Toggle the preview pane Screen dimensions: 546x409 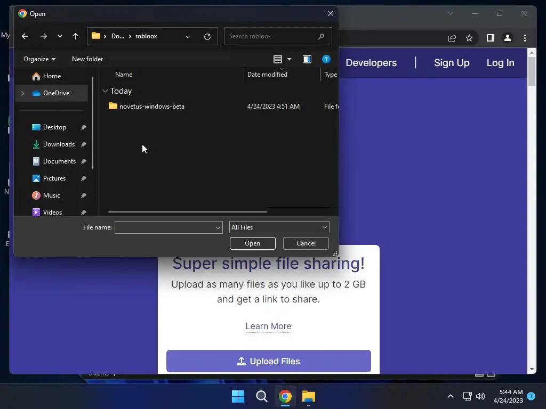point(307,59)
